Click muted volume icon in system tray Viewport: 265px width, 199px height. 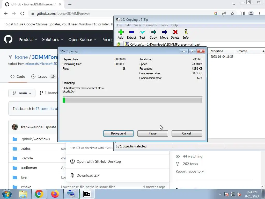click(239, 194)
